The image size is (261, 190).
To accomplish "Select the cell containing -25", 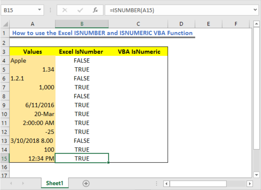I will click(x=33, y=132).
